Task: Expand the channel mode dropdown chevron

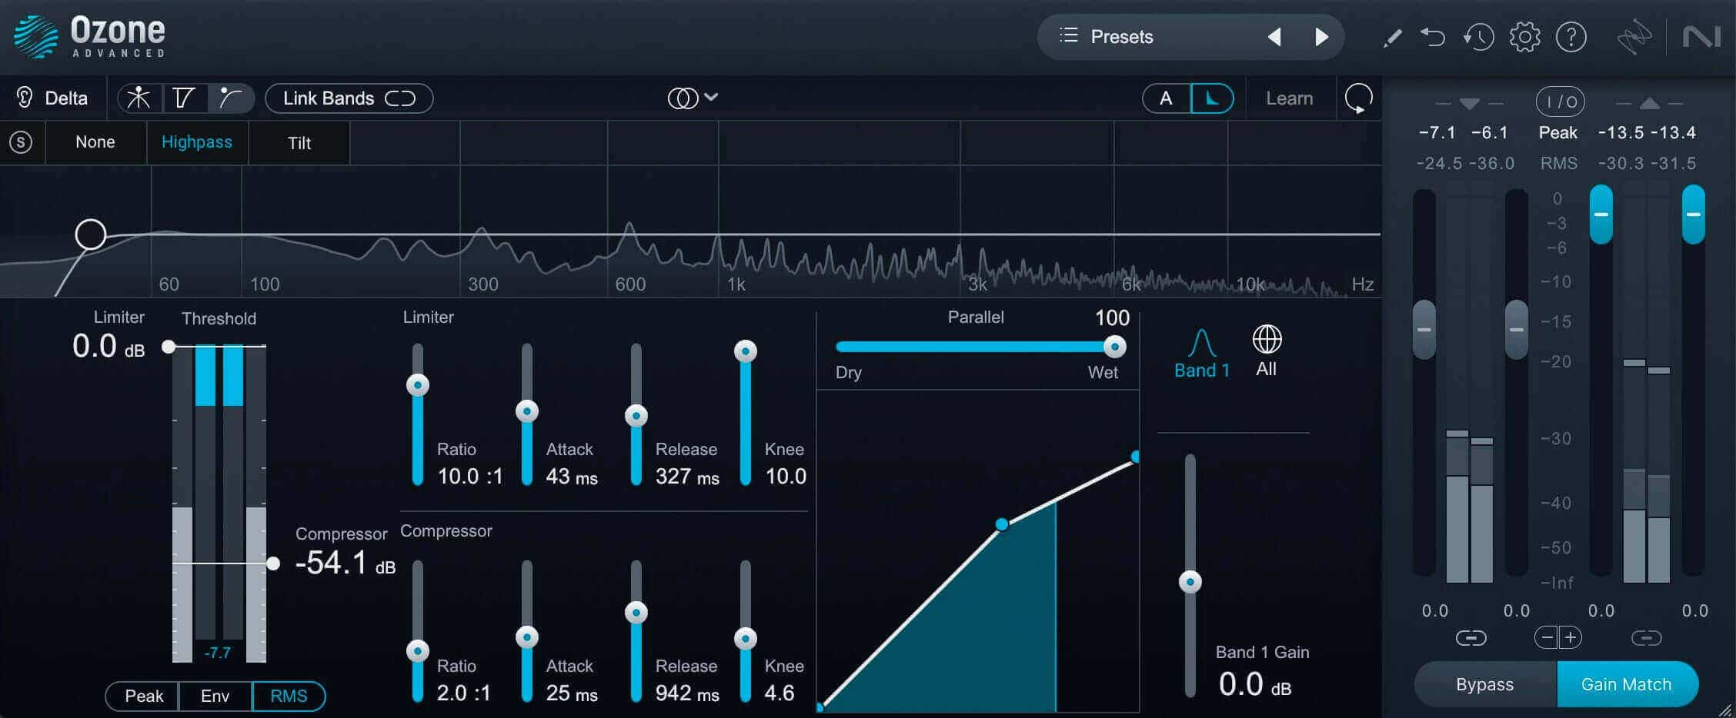Action: [711, 97]
